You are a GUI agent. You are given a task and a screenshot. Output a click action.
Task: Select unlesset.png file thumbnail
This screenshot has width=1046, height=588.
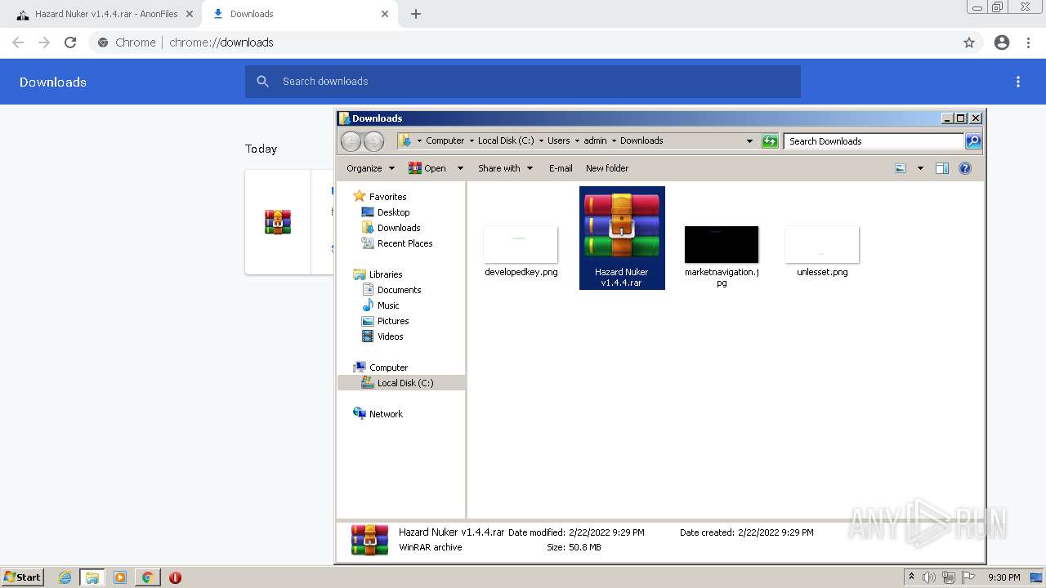822,245
